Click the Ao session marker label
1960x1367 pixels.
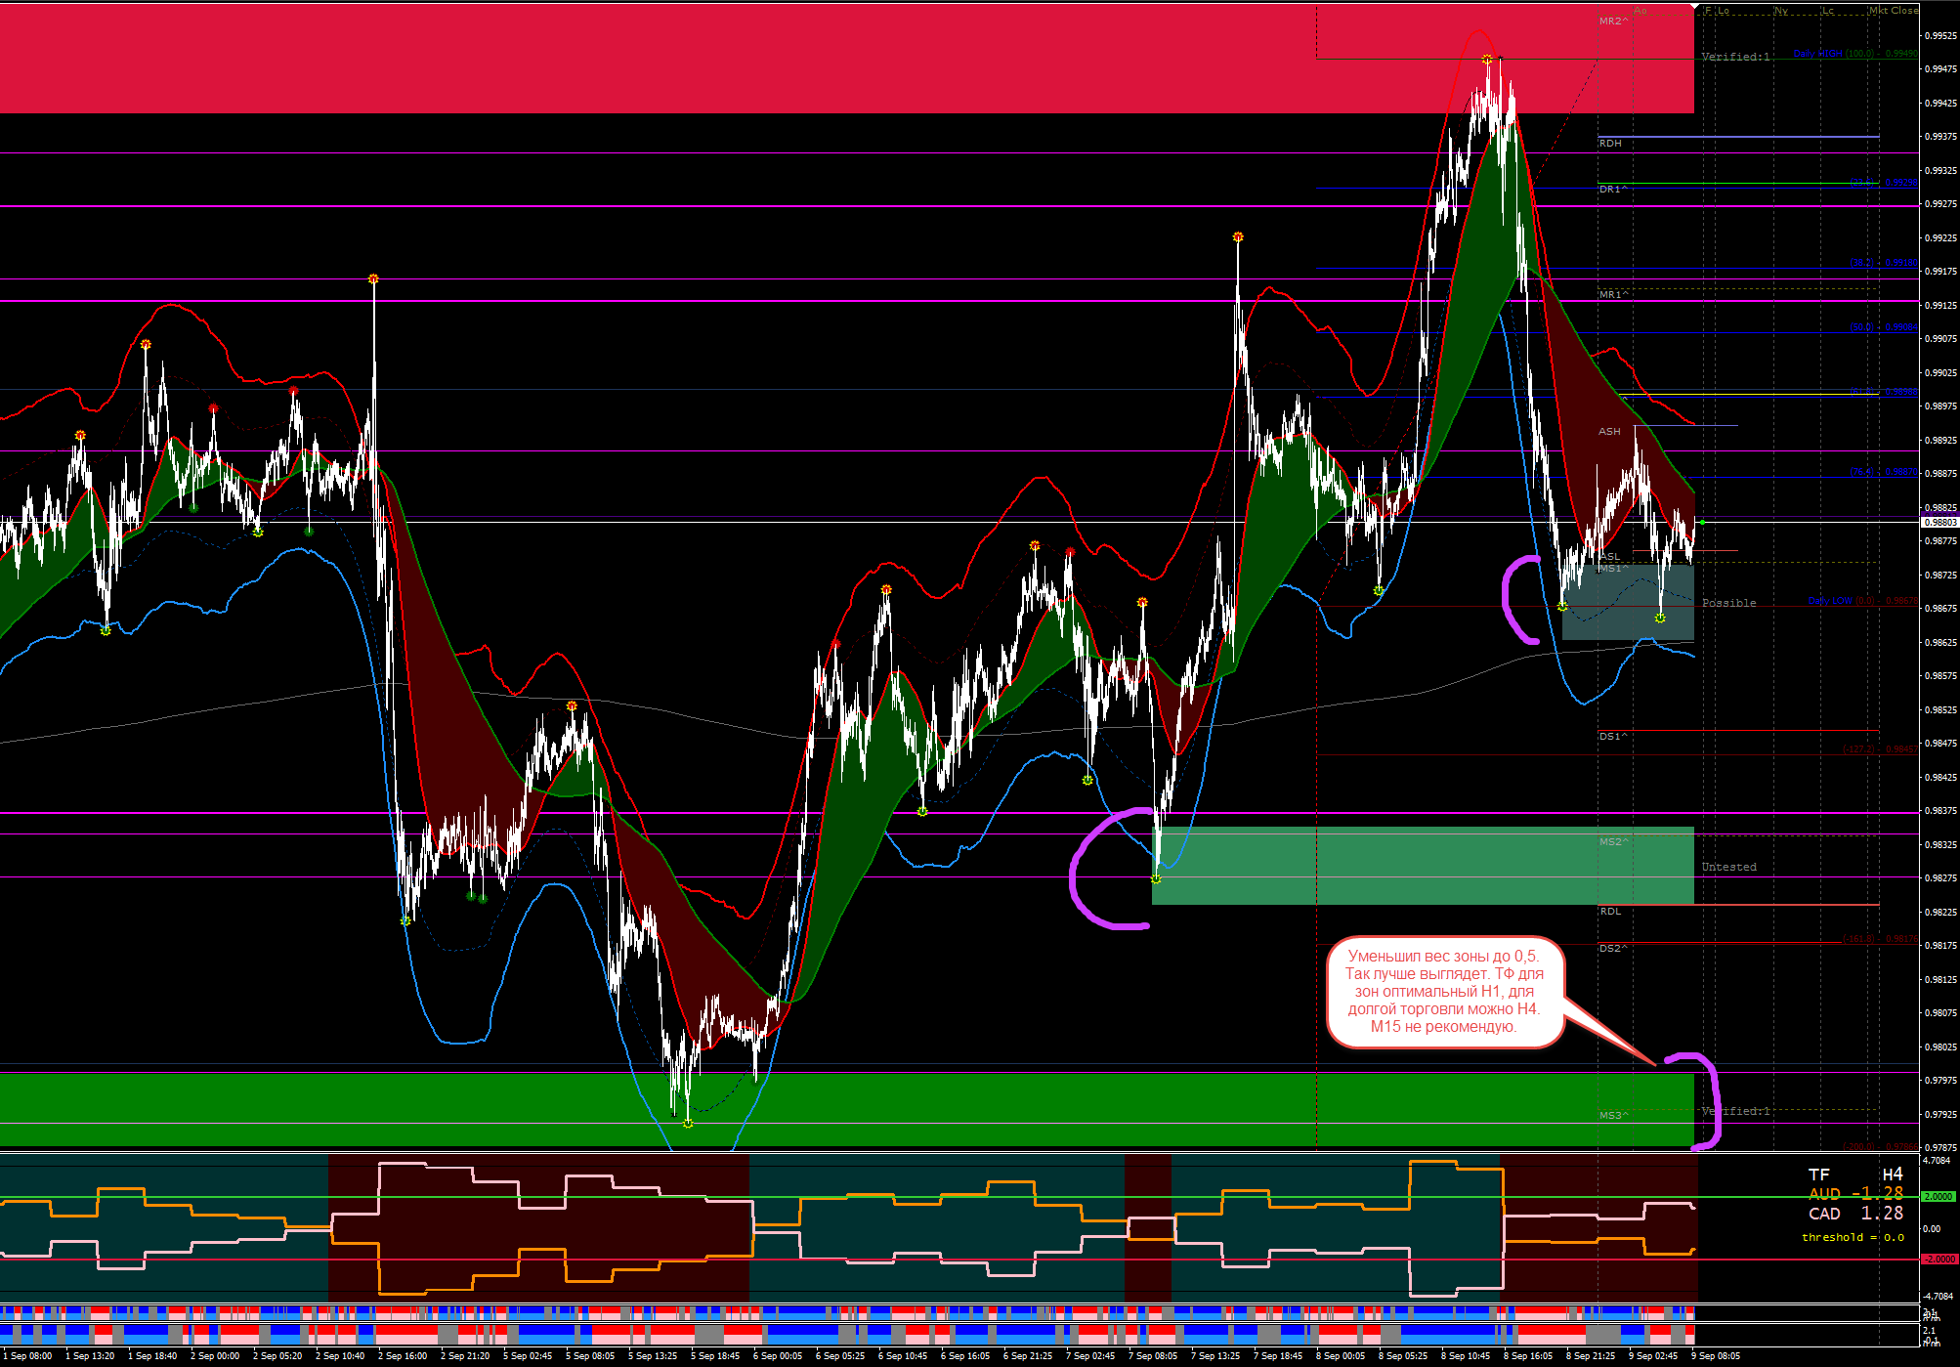point(1640,11)
